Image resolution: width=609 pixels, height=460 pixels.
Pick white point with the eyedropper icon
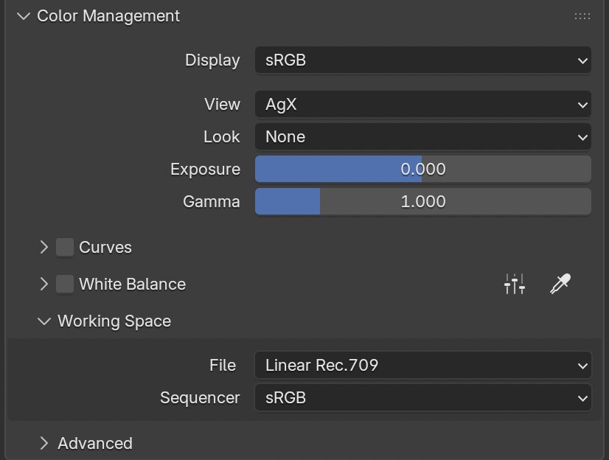point(560,284)
